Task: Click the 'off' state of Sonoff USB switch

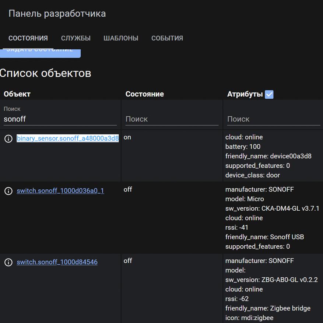Action: tap(128, 189)
